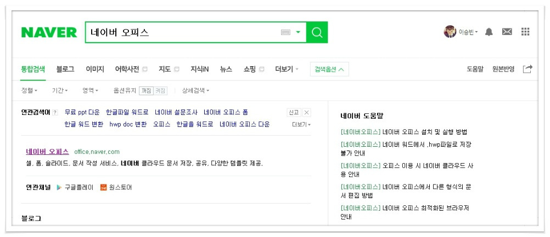Open help article 다른 형식의 문서 편집 방법

406,191
